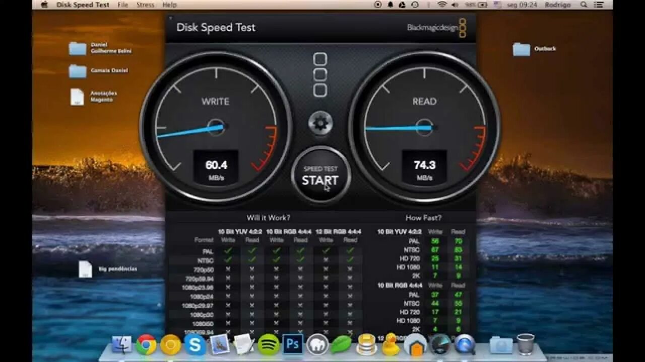Open QuickTime Player from the dock
Viewport: 645px width, 362px height.
[464, 344]
